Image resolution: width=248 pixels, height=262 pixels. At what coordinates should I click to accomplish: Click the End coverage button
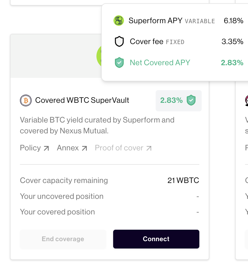63,239
